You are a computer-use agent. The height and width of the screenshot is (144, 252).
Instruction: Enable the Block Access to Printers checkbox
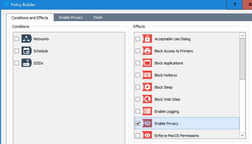138,51
